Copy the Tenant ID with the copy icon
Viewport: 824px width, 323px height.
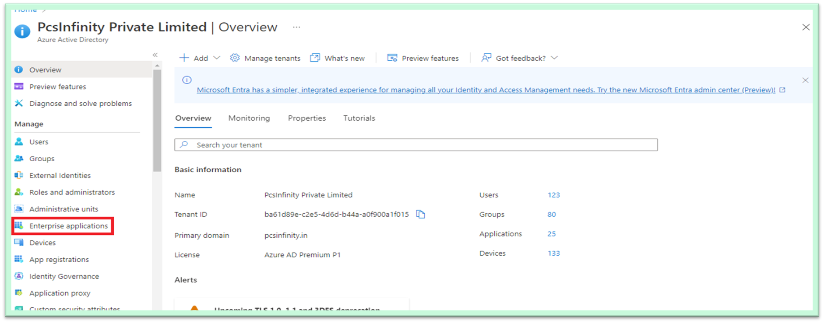point(420,214)
